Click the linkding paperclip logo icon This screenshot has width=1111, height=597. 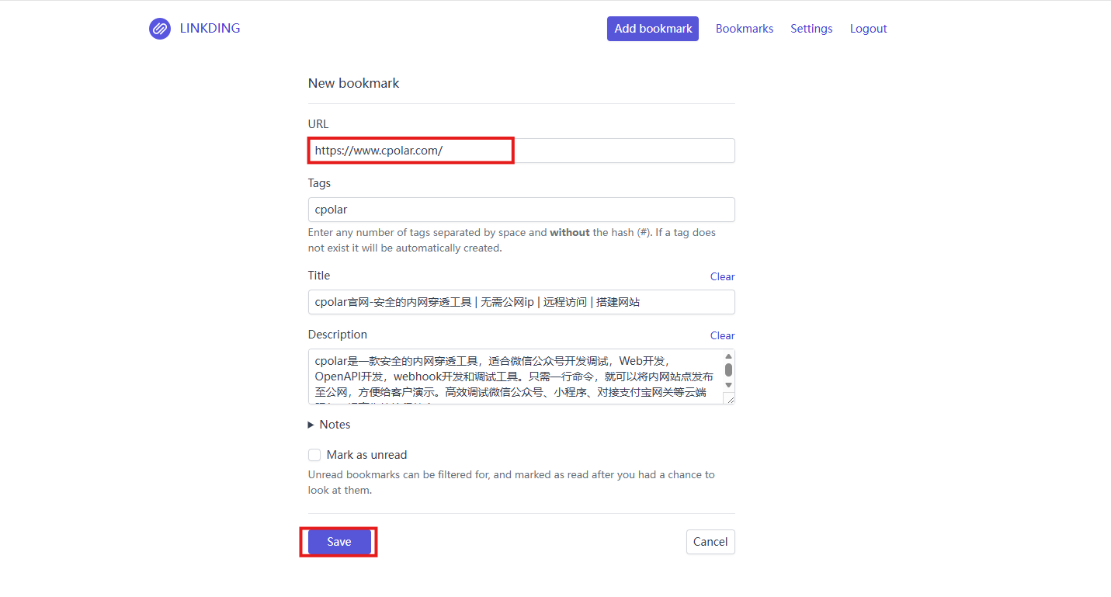coord(160,29)
